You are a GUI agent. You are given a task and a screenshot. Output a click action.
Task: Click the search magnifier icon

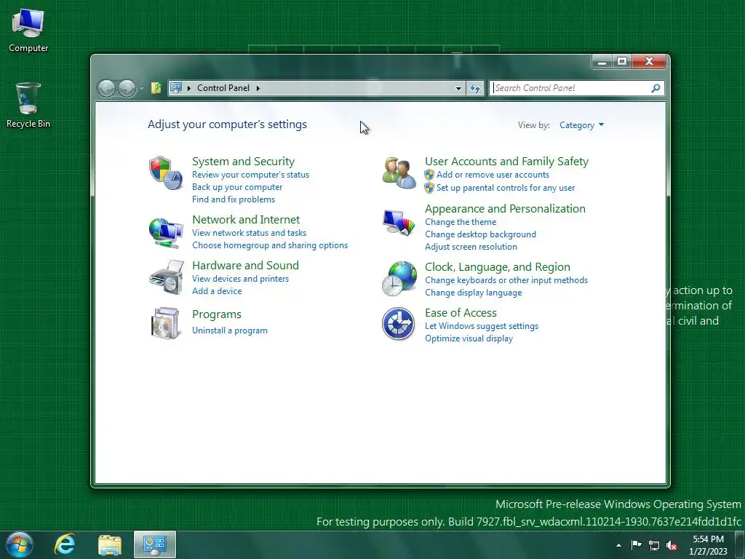(x=656, y=88)
